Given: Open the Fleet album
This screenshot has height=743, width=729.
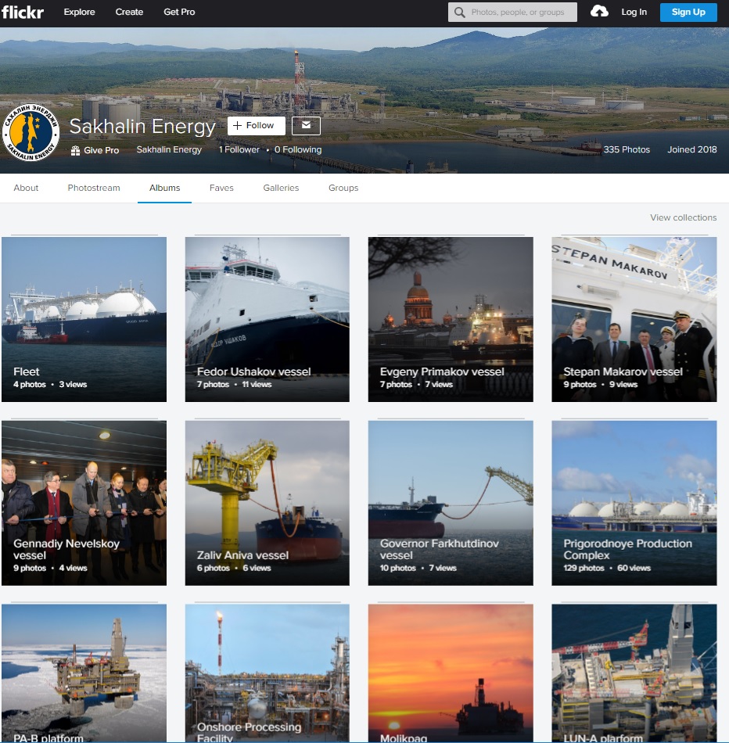Looking at the screenshot, I should 84,319.
